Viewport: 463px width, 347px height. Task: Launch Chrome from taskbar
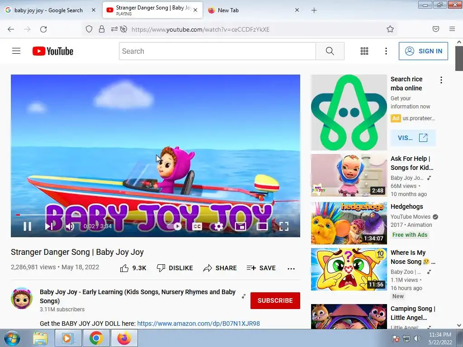coord(96,338)
